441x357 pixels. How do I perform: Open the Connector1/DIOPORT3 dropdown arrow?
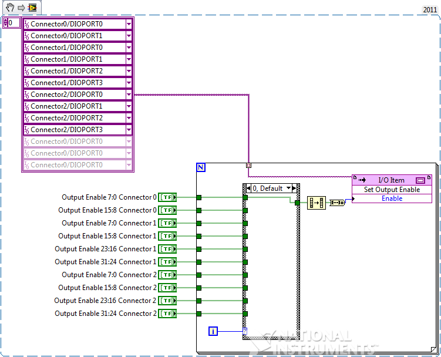pyautogui.click(x=129, y=83)
